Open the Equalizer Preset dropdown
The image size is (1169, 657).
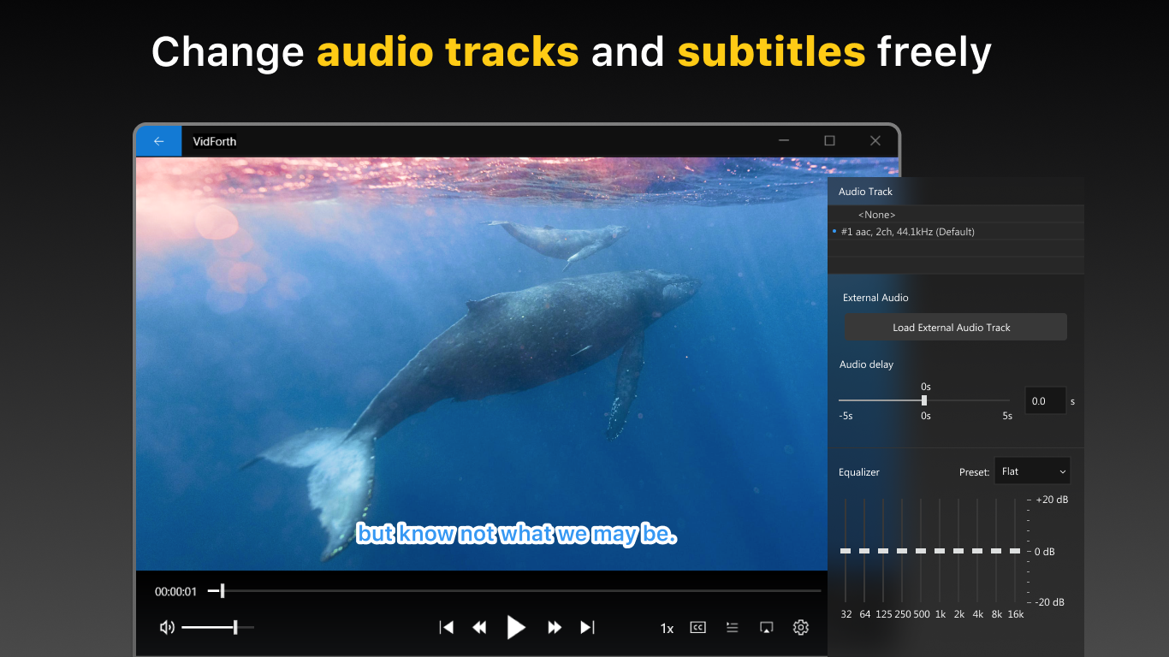pyautogui.click(x=1032, y=471)
